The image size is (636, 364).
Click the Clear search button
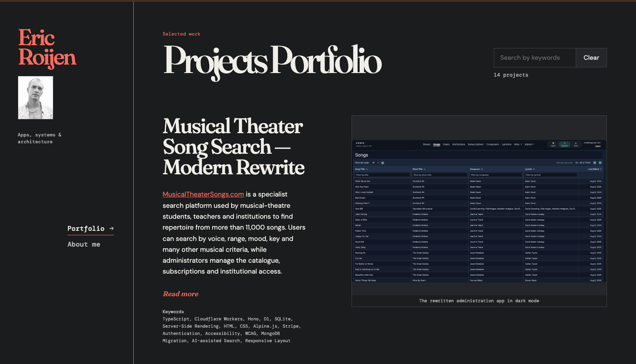tap(591, 58)
